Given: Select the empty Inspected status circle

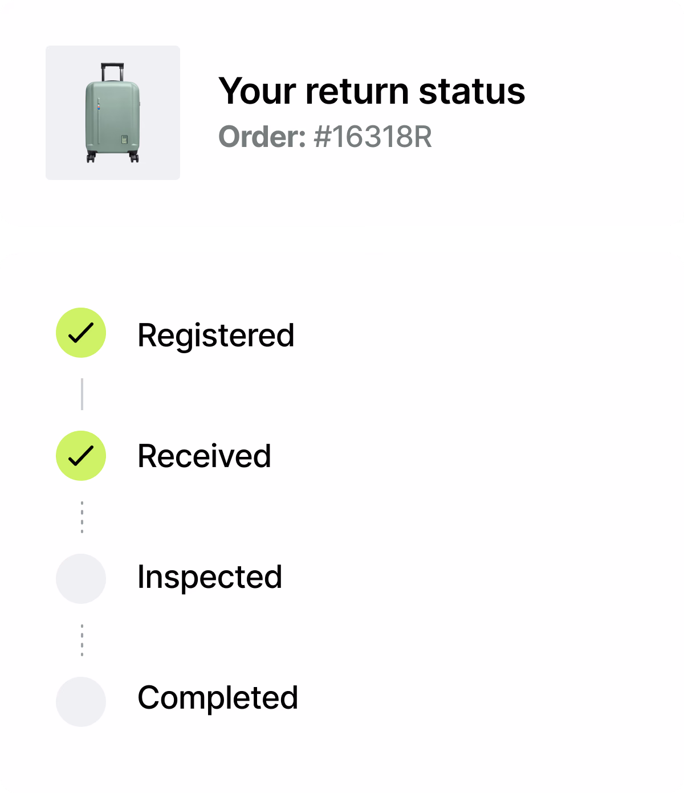Looking at the screenshot, I should tap(81, 578).
